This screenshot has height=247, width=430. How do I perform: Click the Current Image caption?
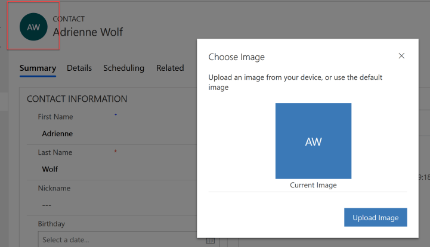[x=313, y=185]
